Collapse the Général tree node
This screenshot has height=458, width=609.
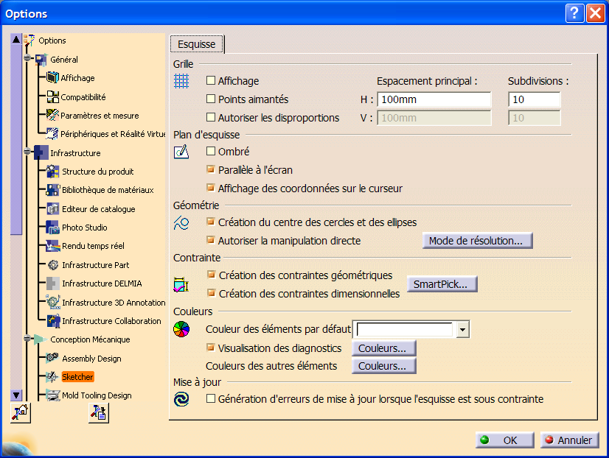(x=27, y=57)
